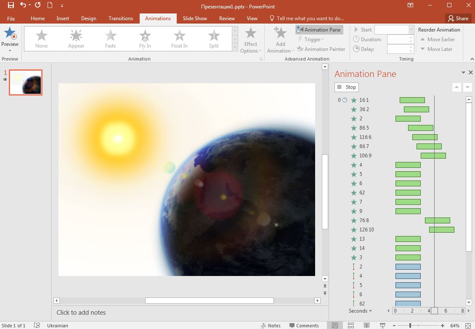Switch to the Slide Show tab
The image size is (475, 329).
pyautogui.click(x=195, y=18)
